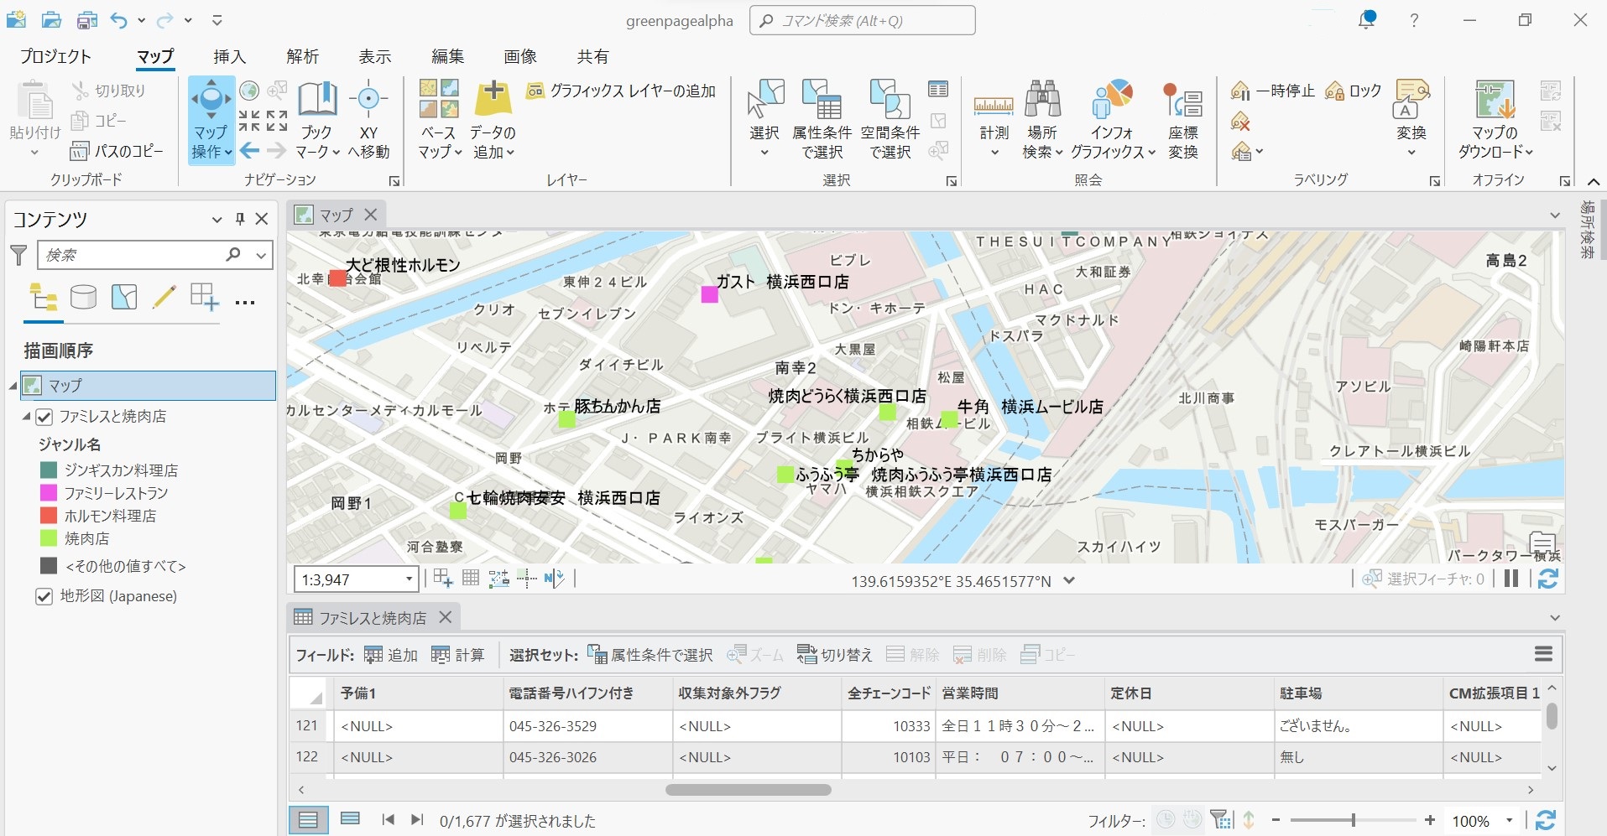Switch to the 挿入 ribbon tab
Screen dimensions: 1607x836
(229, 56)
